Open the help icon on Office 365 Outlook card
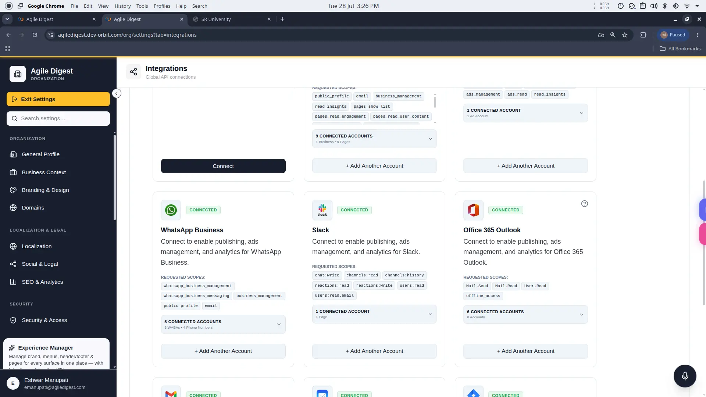The height and width of the screenshot is (397, 706). 584,204
